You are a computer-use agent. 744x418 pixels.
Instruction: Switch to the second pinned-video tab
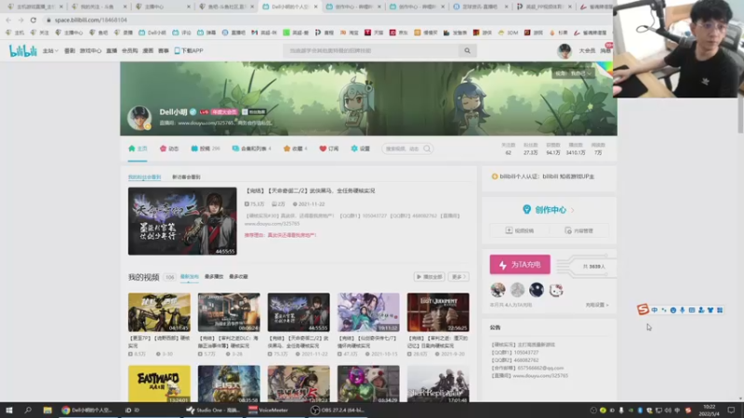coord(186,177)
